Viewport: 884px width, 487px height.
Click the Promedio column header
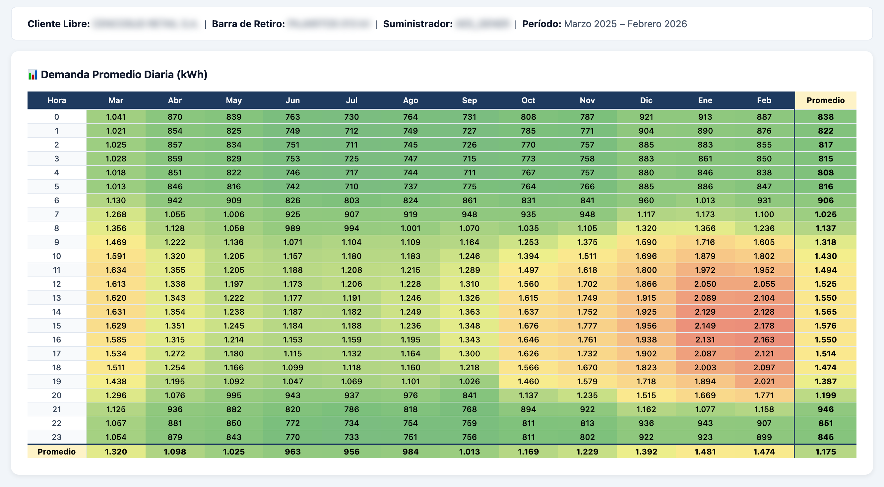click(825, 100)
